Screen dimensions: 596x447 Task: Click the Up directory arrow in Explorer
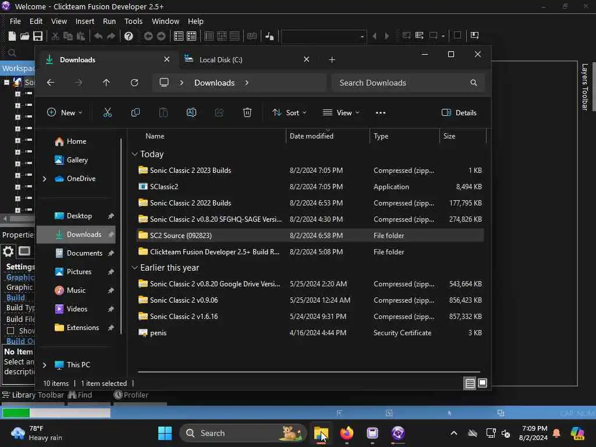pos(107,83)
